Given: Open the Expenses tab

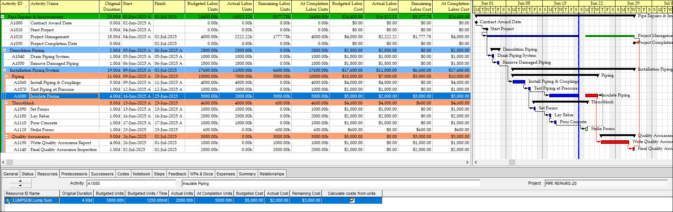Looking at the screenshot, I should coord(226,174).
